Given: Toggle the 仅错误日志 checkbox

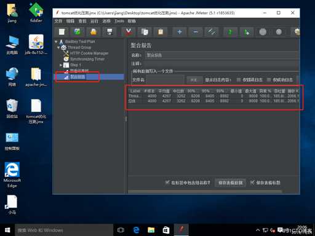Looking at the screenshot, I should click(238, 80).
